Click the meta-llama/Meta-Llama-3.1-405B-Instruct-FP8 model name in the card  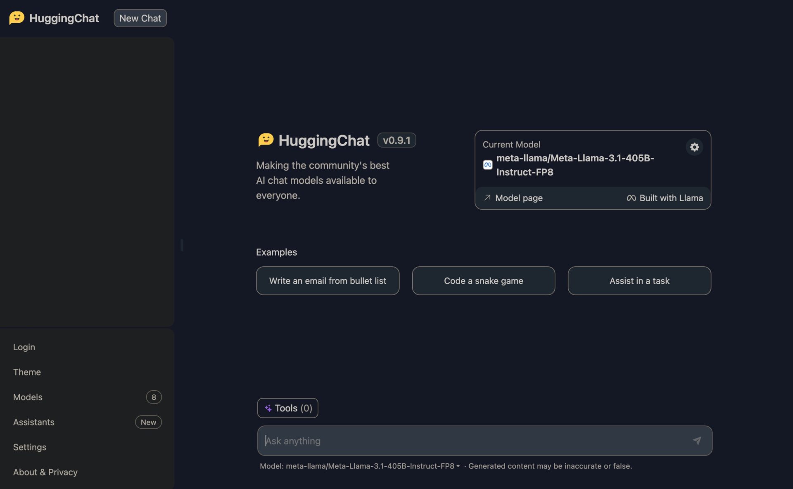[575, 165]
